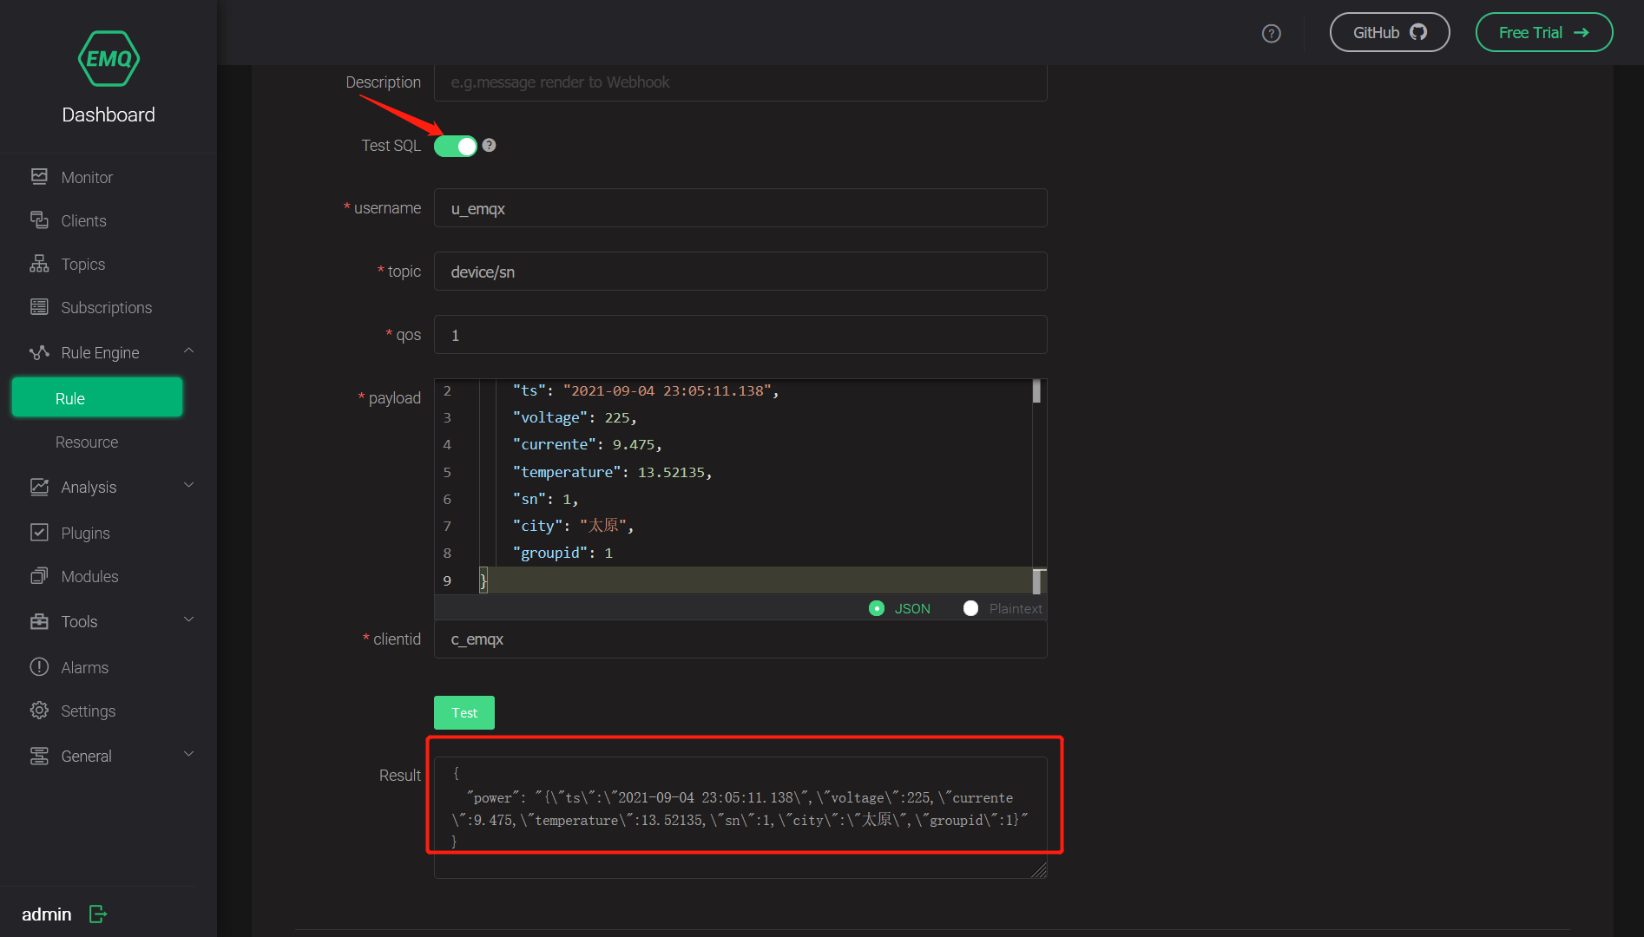This screenshot has height=937, width=1644.
Task: Click the "groupid": 1 line in payload
Action: pos(562,553)
